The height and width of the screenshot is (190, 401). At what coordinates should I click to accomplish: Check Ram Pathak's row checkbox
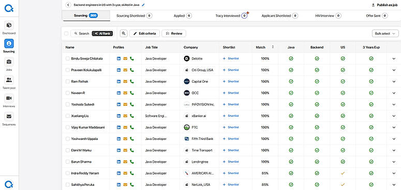point(67,82)
